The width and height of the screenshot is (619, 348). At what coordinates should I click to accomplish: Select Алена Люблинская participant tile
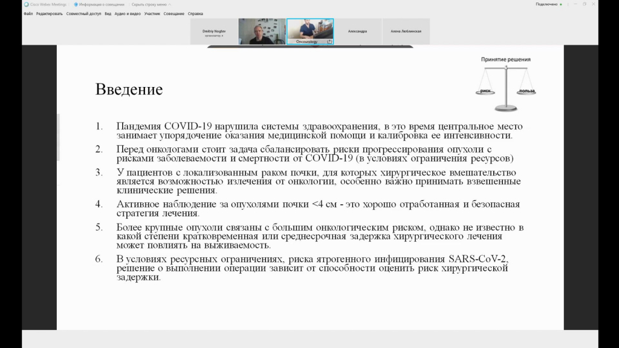pos(406,31)
